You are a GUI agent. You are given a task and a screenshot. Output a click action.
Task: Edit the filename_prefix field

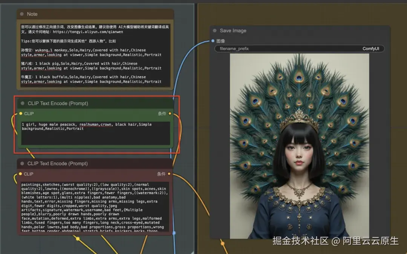coord(299,49)
